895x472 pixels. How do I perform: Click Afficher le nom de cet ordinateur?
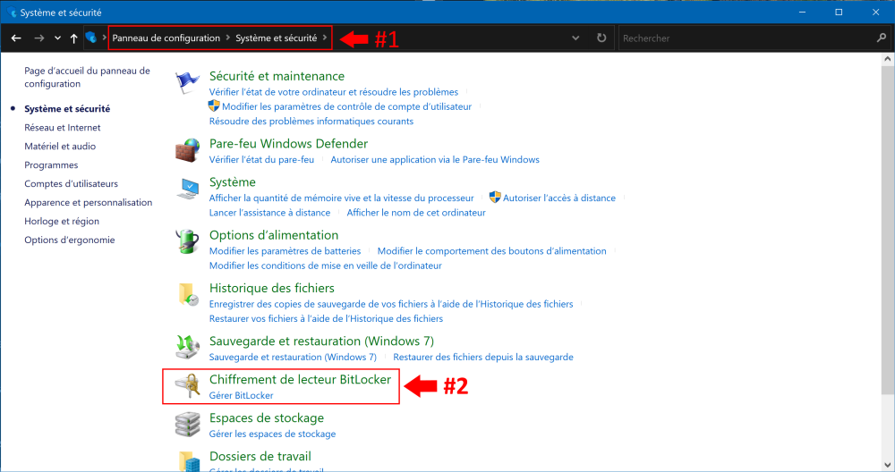(x=416, y=213)
